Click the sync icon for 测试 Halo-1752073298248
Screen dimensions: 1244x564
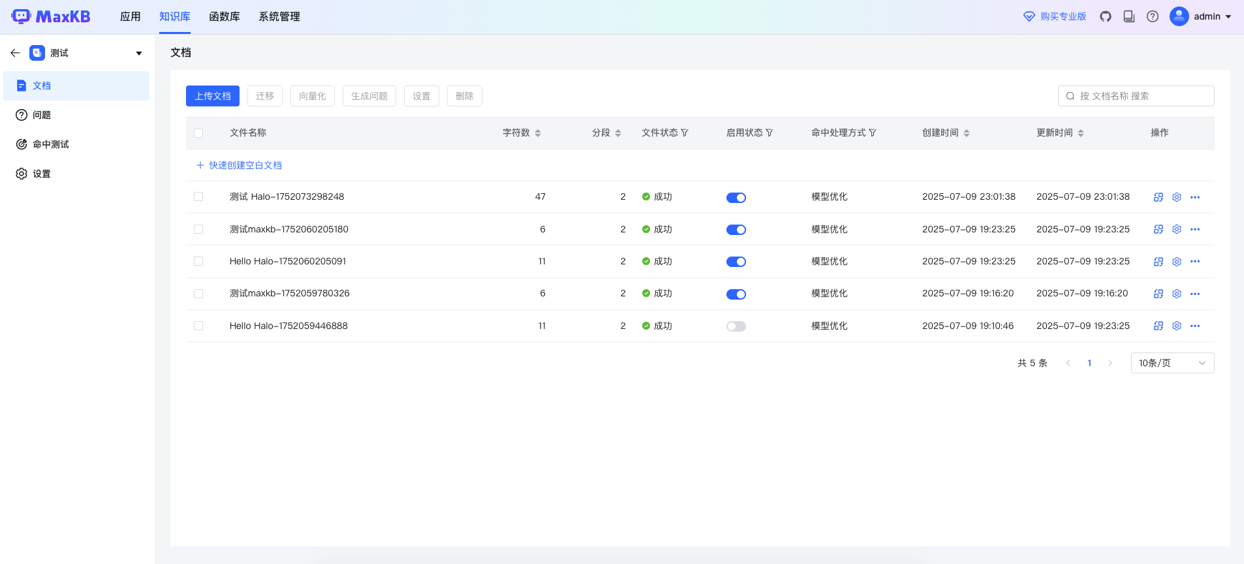click(1158, 197)
